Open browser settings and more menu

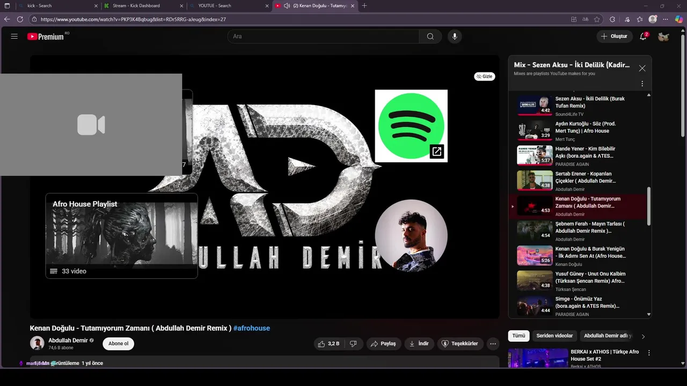click(x=666, y=19)
